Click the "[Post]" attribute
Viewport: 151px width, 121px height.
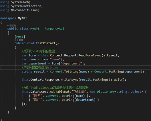[x=20, y=37]
